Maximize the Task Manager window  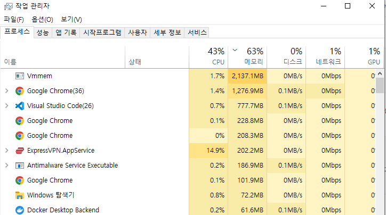coord(348,6)
